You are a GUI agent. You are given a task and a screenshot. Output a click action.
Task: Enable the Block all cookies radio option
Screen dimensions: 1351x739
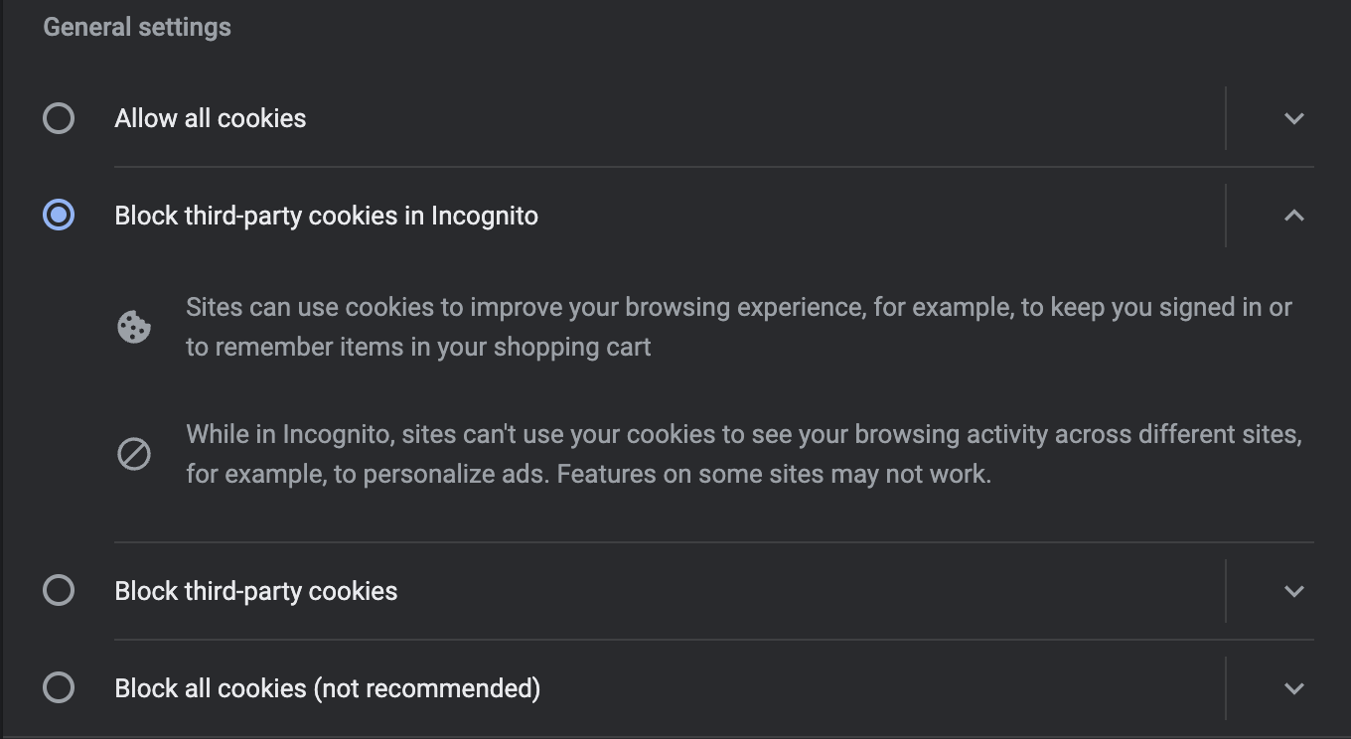point(59,688)
